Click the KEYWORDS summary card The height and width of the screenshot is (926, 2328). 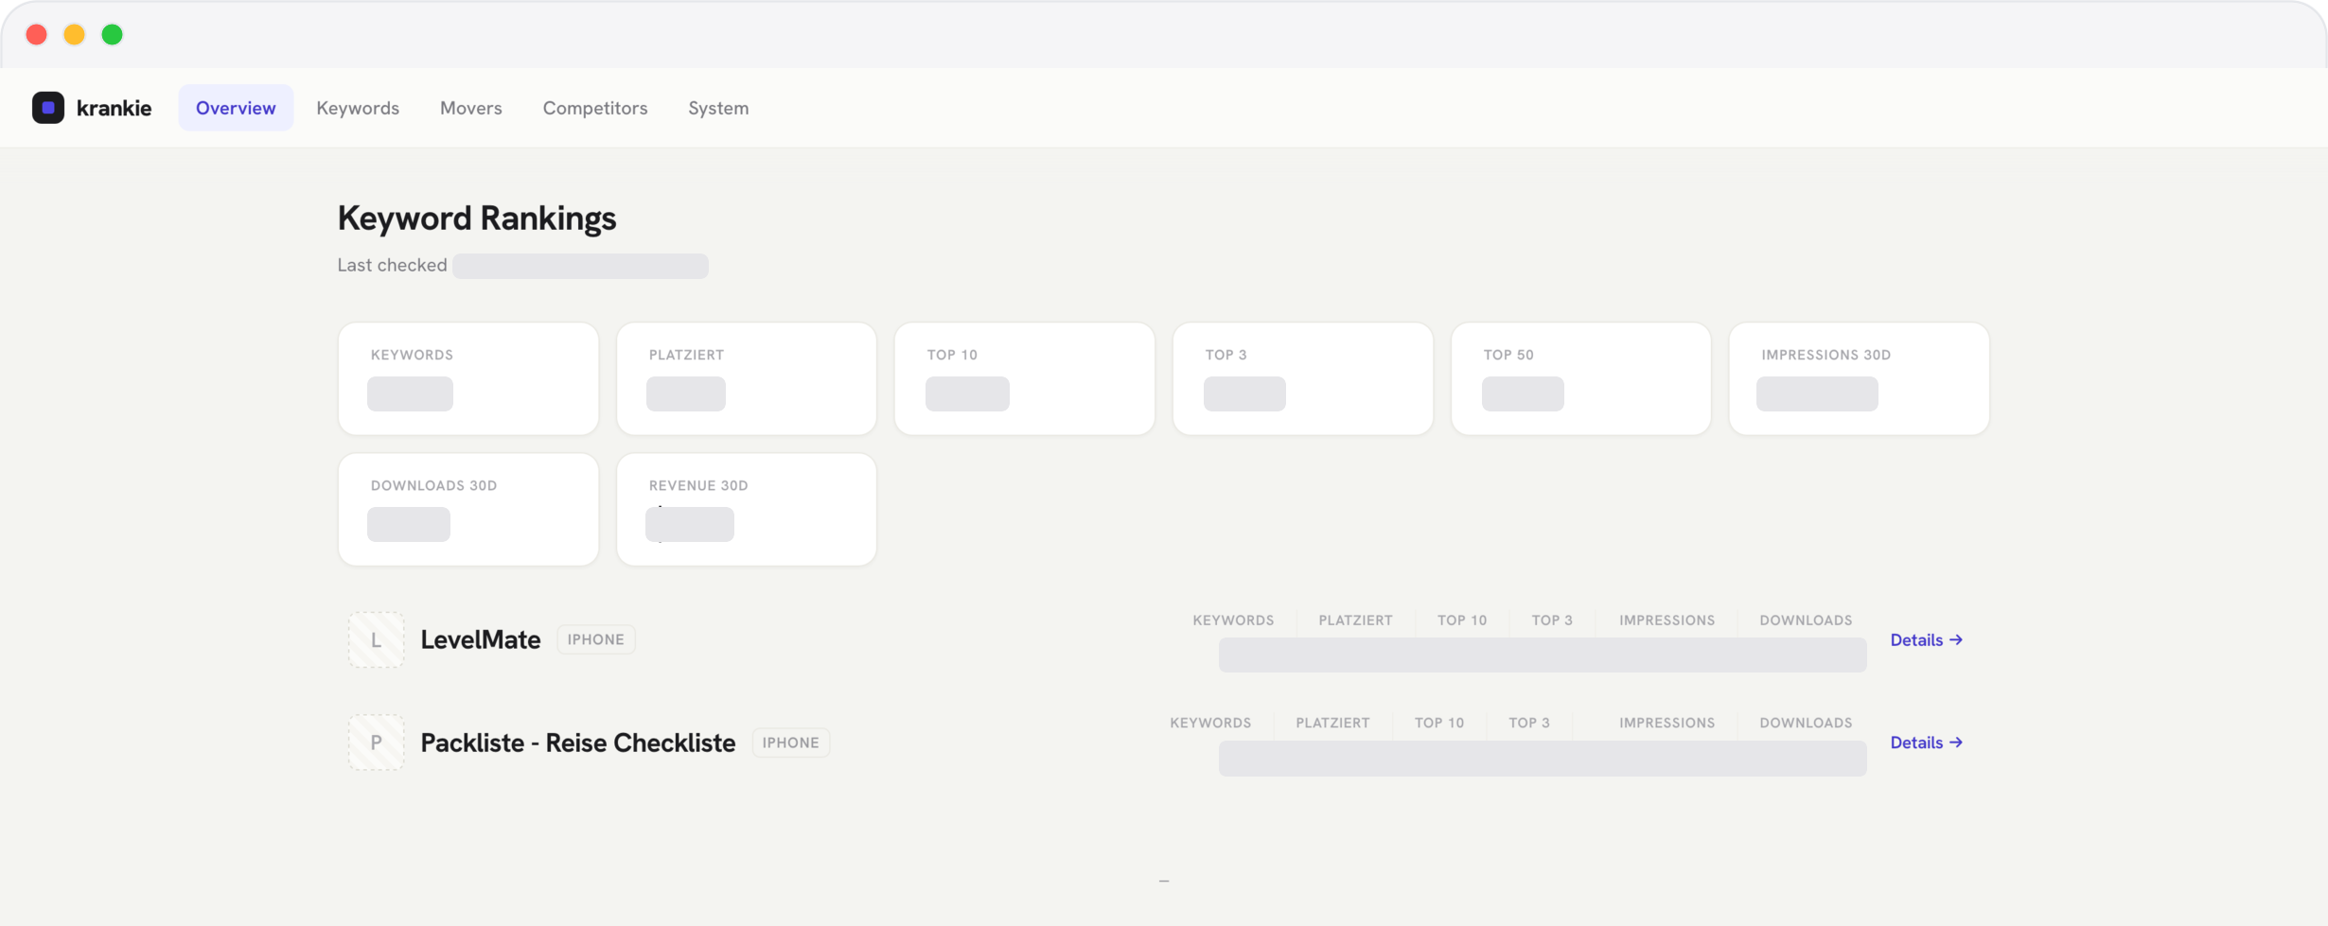(x=468, y=379)
